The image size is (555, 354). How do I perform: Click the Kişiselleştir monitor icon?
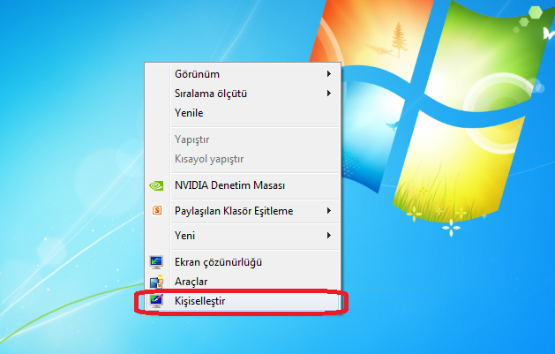pos(156,301)
